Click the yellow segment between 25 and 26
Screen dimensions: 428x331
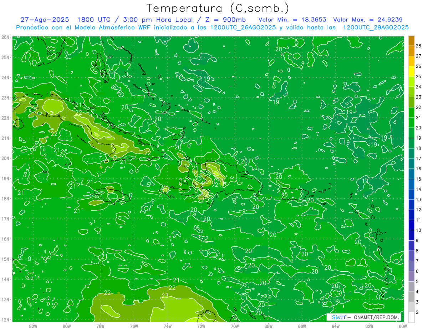click(x=411, y=71)
